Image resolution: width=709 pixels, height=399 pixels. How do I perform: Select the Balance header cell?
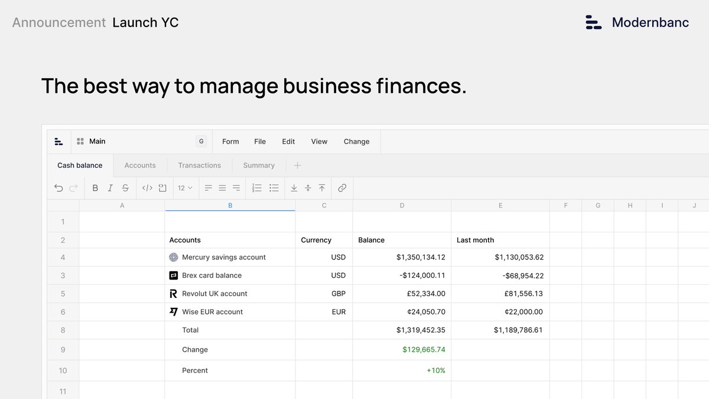coord(402,240)
